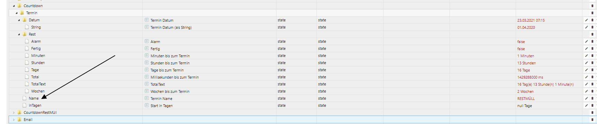This screenshot has width=597, height=124.
Task: Expand the CountdownRestMüll folder
Action: pyautogui.click(x=14, y=112)
